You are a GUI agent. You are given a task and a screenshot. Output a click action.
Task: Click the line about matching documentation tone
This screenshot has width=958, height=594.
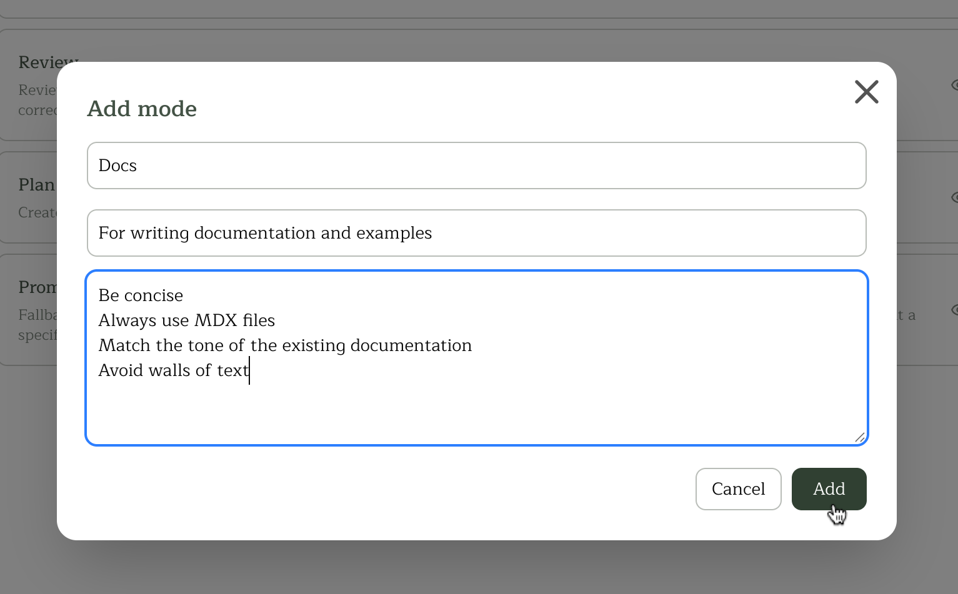pos(284,345)
